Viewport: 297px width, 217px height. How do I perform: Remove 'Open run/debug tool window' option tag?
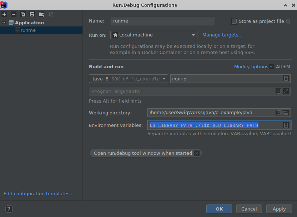(196, 153)
